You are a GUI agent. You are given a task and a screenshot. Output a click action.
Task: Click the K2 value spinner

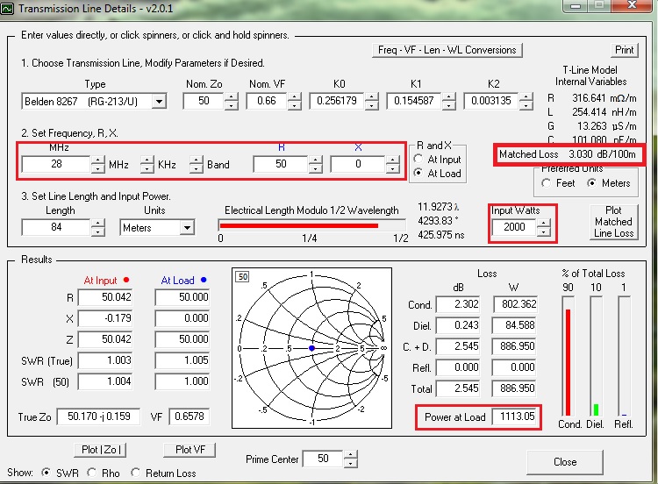[526, 101]
